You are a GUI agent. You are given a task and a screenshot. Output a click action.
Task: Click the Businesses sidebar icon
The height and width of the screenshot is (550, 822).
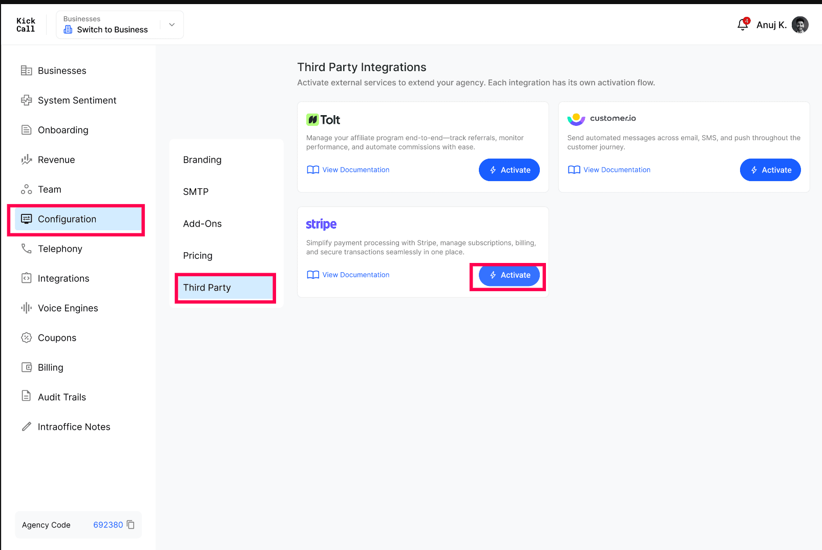[26, 71]
